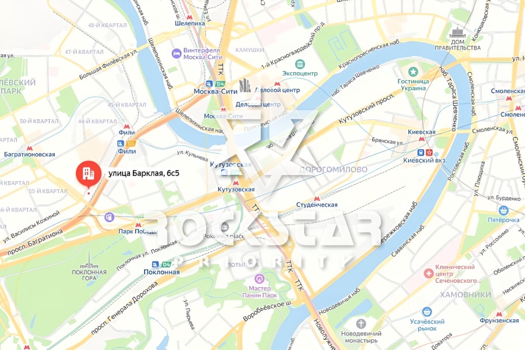This screenshot has height=350, width=525.
Task: Select the Киевский вкз. train station icon
Action: 420,152
